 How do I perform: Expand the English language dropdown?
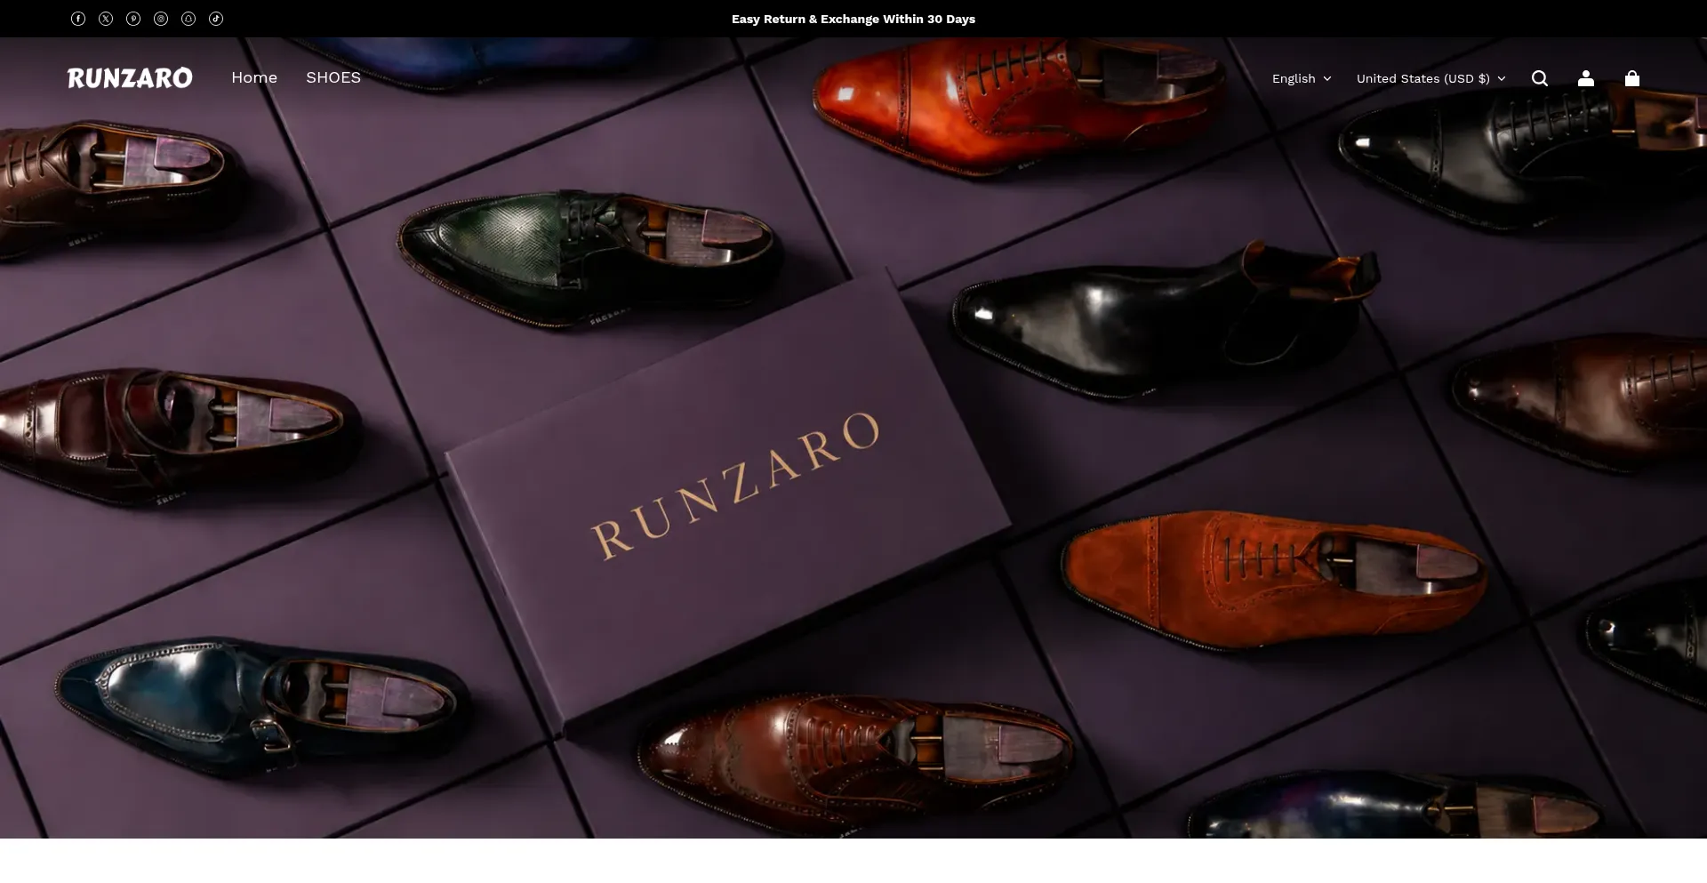pyautogui.click(x=1302, y=78)
